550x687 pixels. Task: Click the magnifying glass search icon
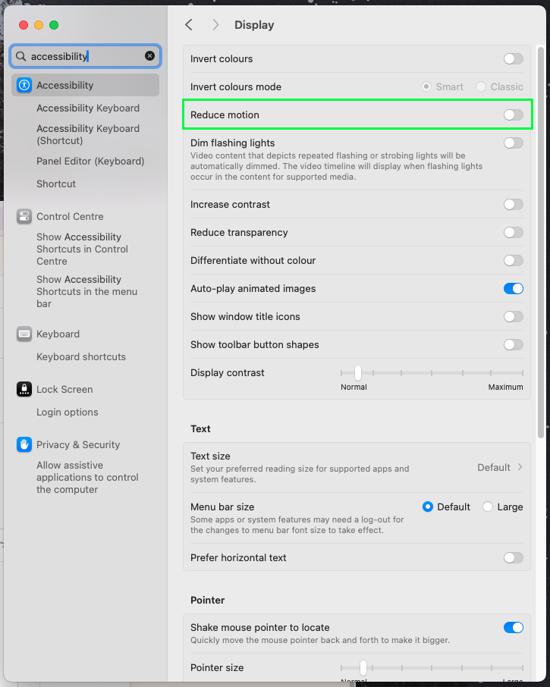pyautogui.click(x=20, y=56)
